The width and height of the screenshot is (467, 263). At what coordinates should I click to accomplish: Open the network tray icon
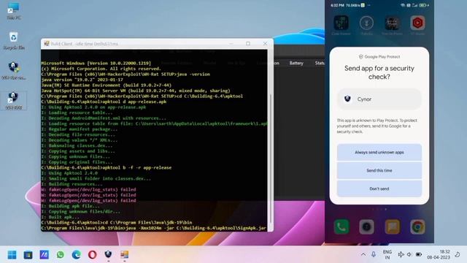[x=401, y=254]
